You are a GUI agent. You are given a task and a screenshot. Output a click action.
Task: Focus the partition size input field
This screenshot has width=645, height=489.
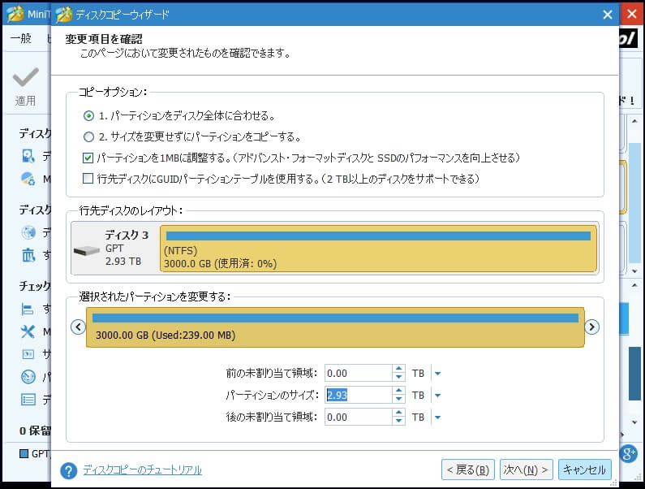point(358,395)
